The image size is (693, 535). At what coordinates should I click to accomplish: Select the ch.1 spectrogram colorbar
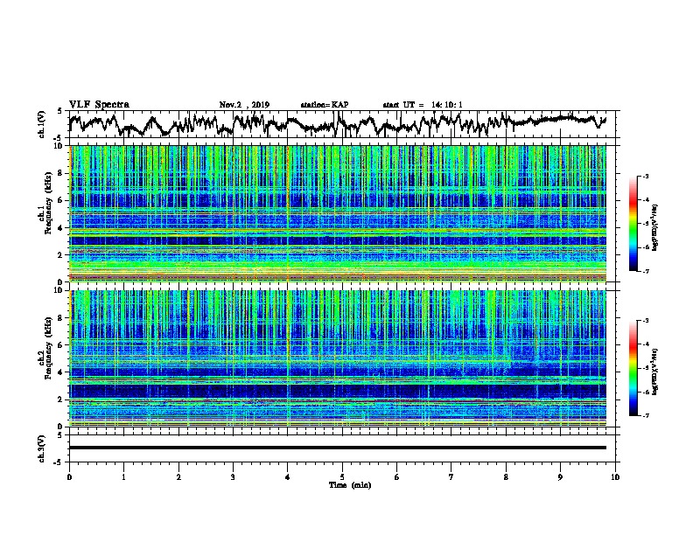[x=633, y=224]
